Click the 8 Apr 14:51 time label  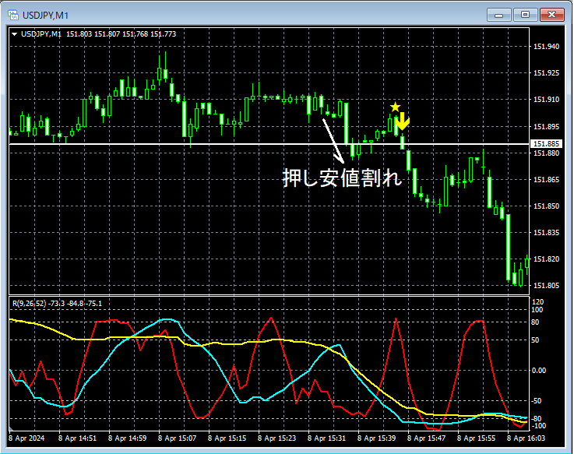(x=77, y=438)
